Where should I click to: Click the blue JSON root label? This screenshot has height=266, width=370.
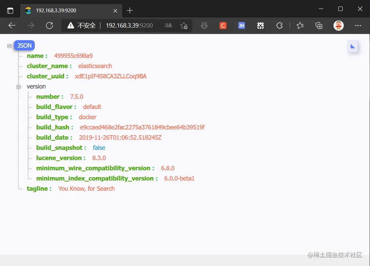(x=24, y=46)
